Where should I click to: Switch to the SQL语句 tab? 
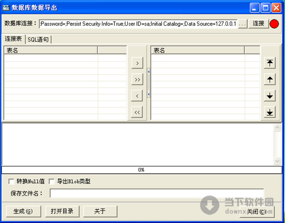[x=38, y=39]
